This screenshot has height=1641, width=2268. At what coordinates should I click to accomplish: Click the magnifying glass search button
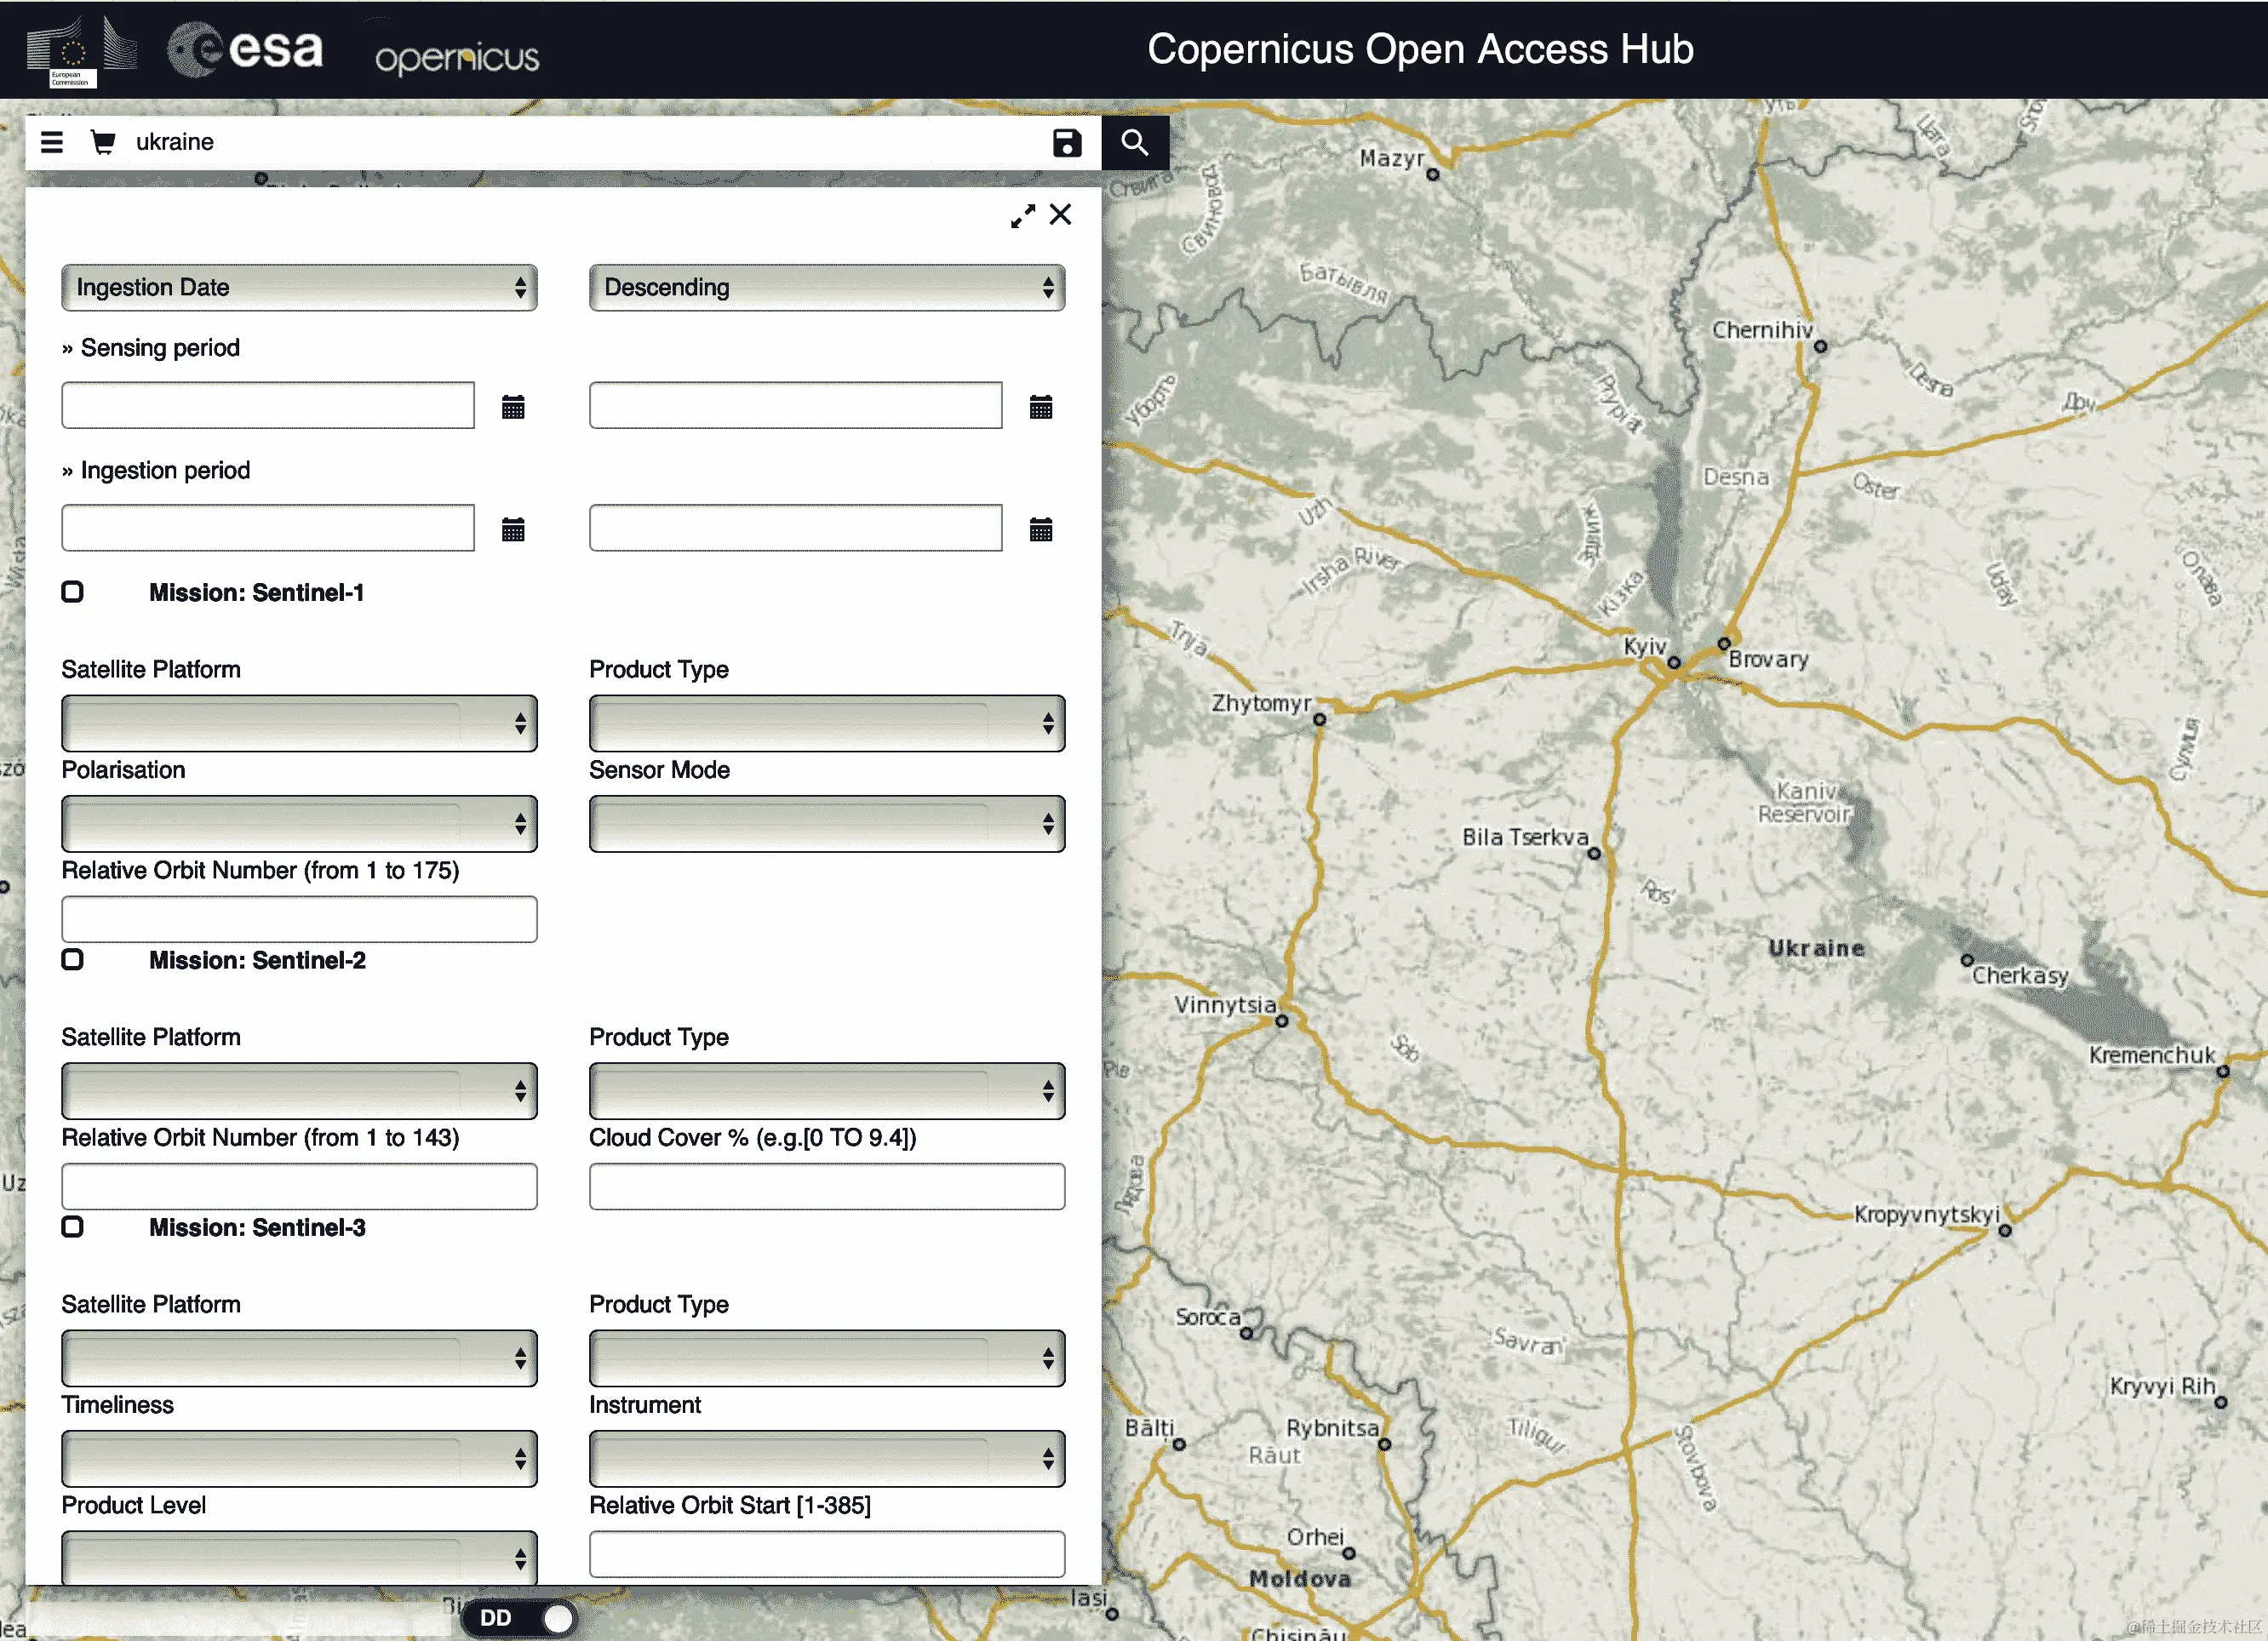click(x=1134, y=143)
